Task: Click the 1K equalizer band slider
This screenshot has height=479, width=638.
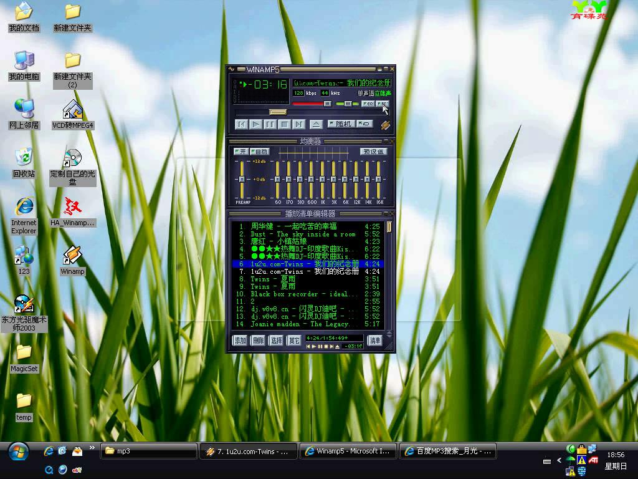Action: point(322,179)
